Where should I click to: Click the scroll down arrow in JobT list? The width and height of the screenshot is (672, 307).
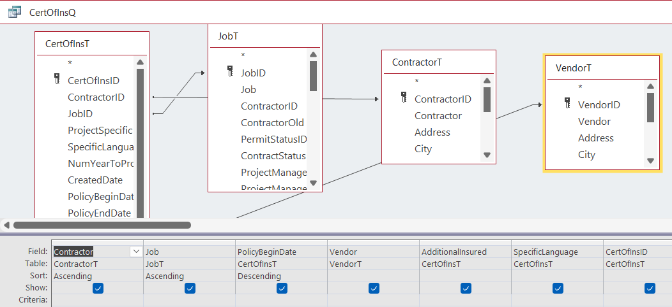pos(313,183)
